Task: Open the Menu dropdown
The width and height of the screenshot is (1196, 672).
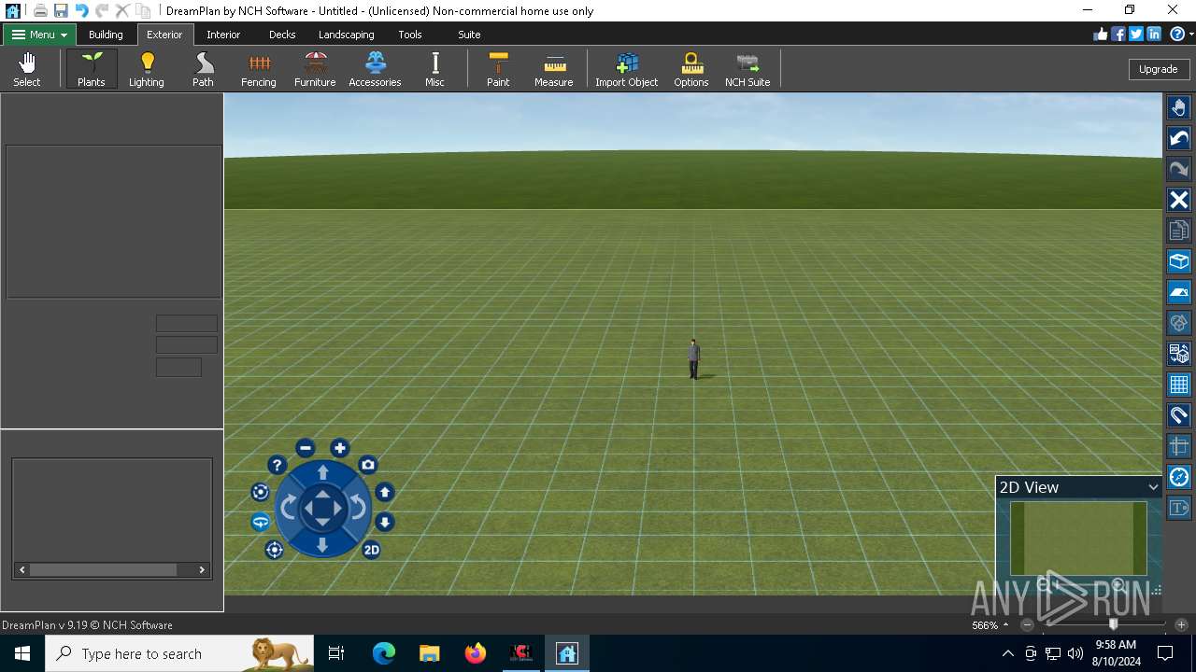Action: [40, 35]
